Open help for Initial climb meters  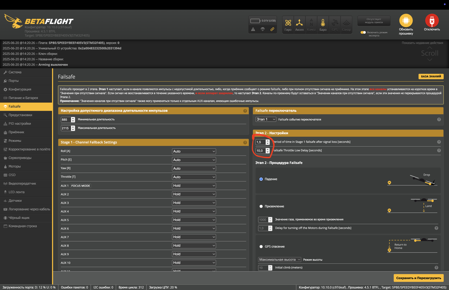(x=436, y=268)
